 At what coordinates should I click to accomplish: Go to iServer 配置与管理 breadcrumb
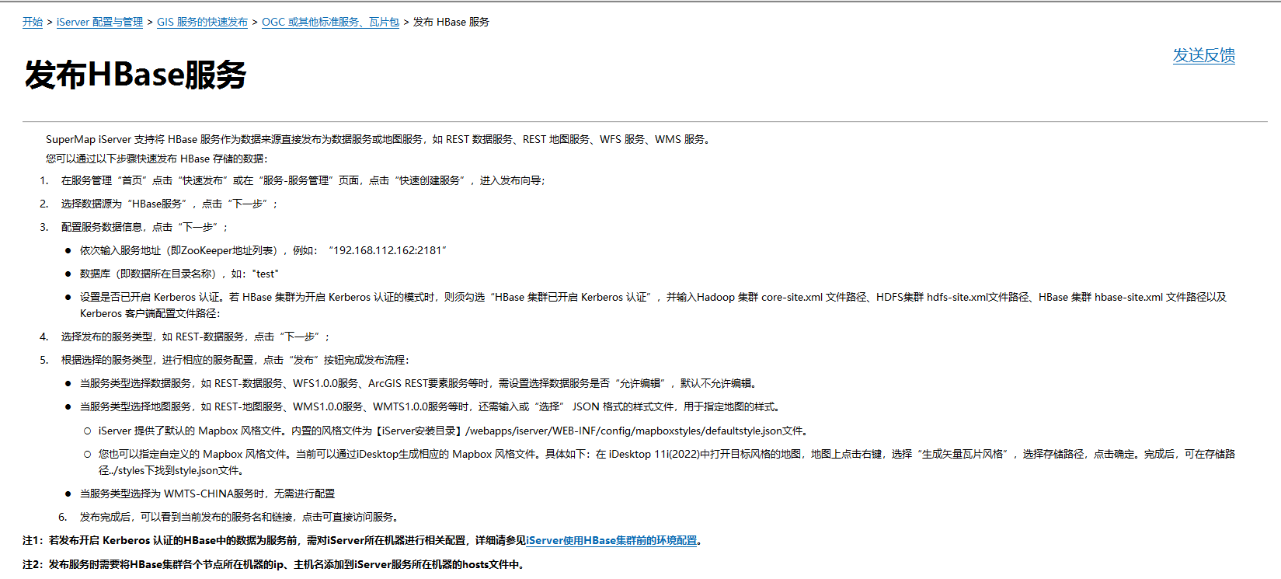pos(99,22)
